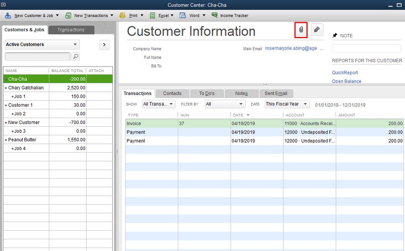This screenshot has width=405, height=251.
Task: Expand the Active Customers dropdown
Action: (x=42, y=44)
